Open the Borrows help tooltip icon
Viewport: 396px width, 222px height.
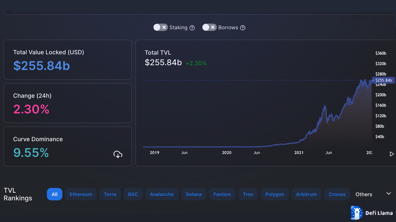[x=243, y=27]
